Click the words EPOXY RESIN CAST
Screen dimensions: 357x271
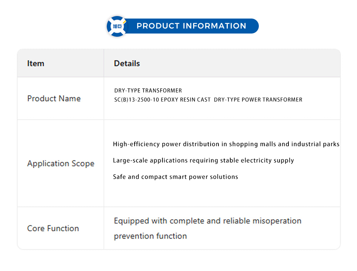click(x=186, y=100)
